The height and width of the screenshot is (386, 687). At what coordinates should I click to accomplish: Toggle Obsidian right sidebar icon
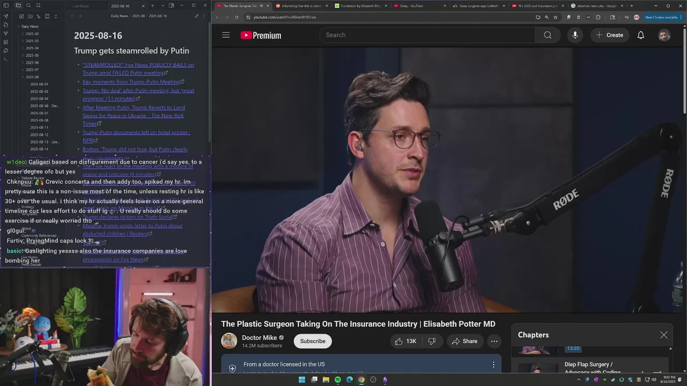pos(171,6)
